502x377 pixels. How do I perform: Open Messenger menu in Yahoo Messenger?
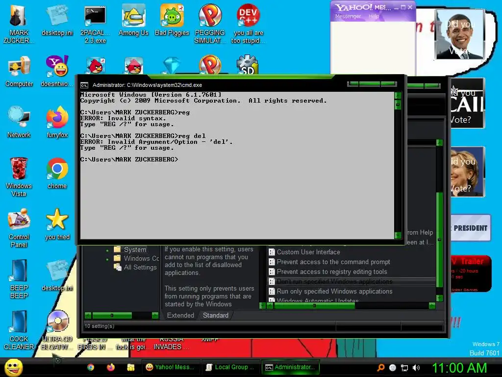(x=348, y=16)
